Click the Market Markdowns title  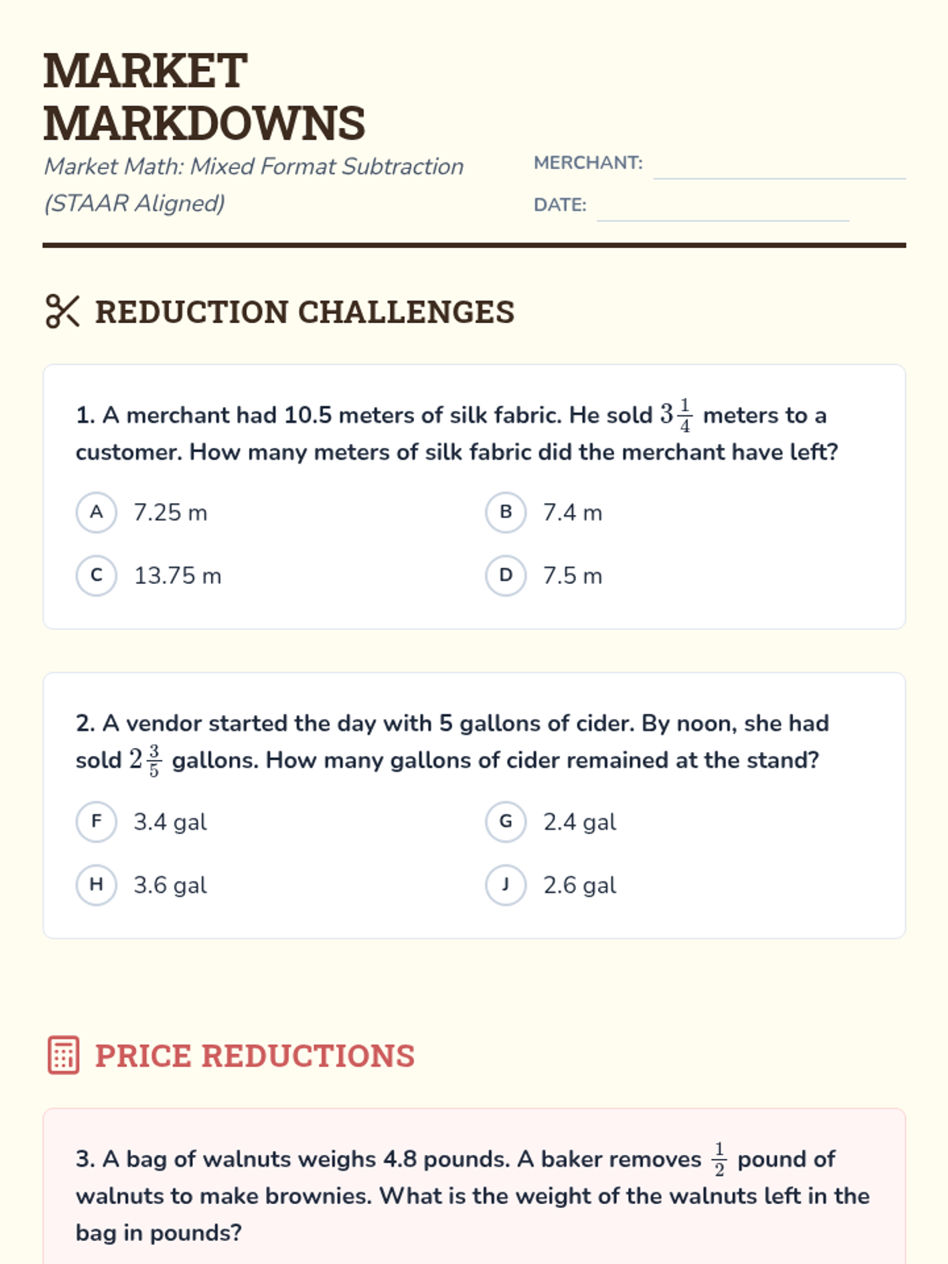click(x=204, y=96)
